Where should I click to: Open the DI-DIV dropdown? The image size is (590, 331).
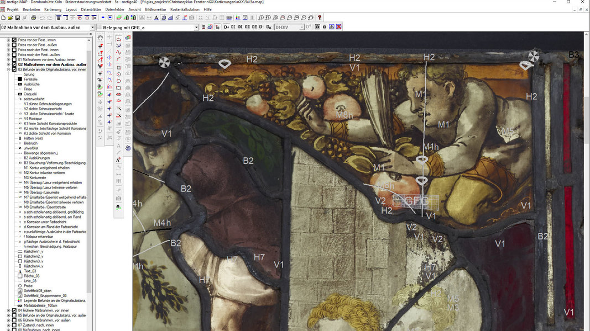pyautogui.click(x=301, y=28)
